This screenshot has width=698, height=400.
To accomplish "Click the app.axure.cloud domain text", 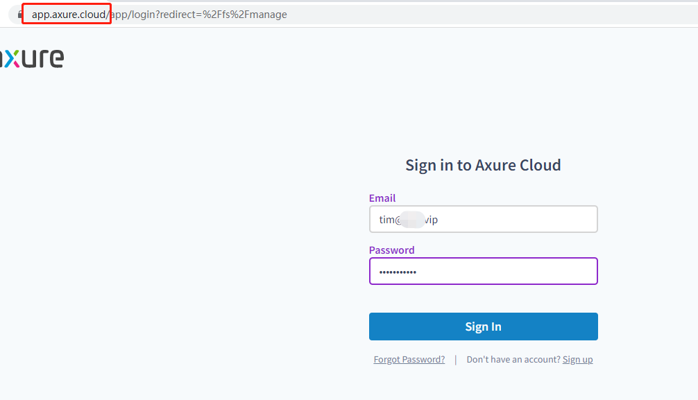I will point(69,15).
